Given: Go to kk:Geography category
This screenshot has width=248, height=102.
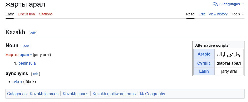Looking at the screenshot, I should [x=152, y=94].
